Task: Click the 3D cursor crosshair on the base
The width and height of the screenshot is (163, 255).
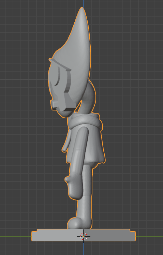Action: (x=84, y=236)
